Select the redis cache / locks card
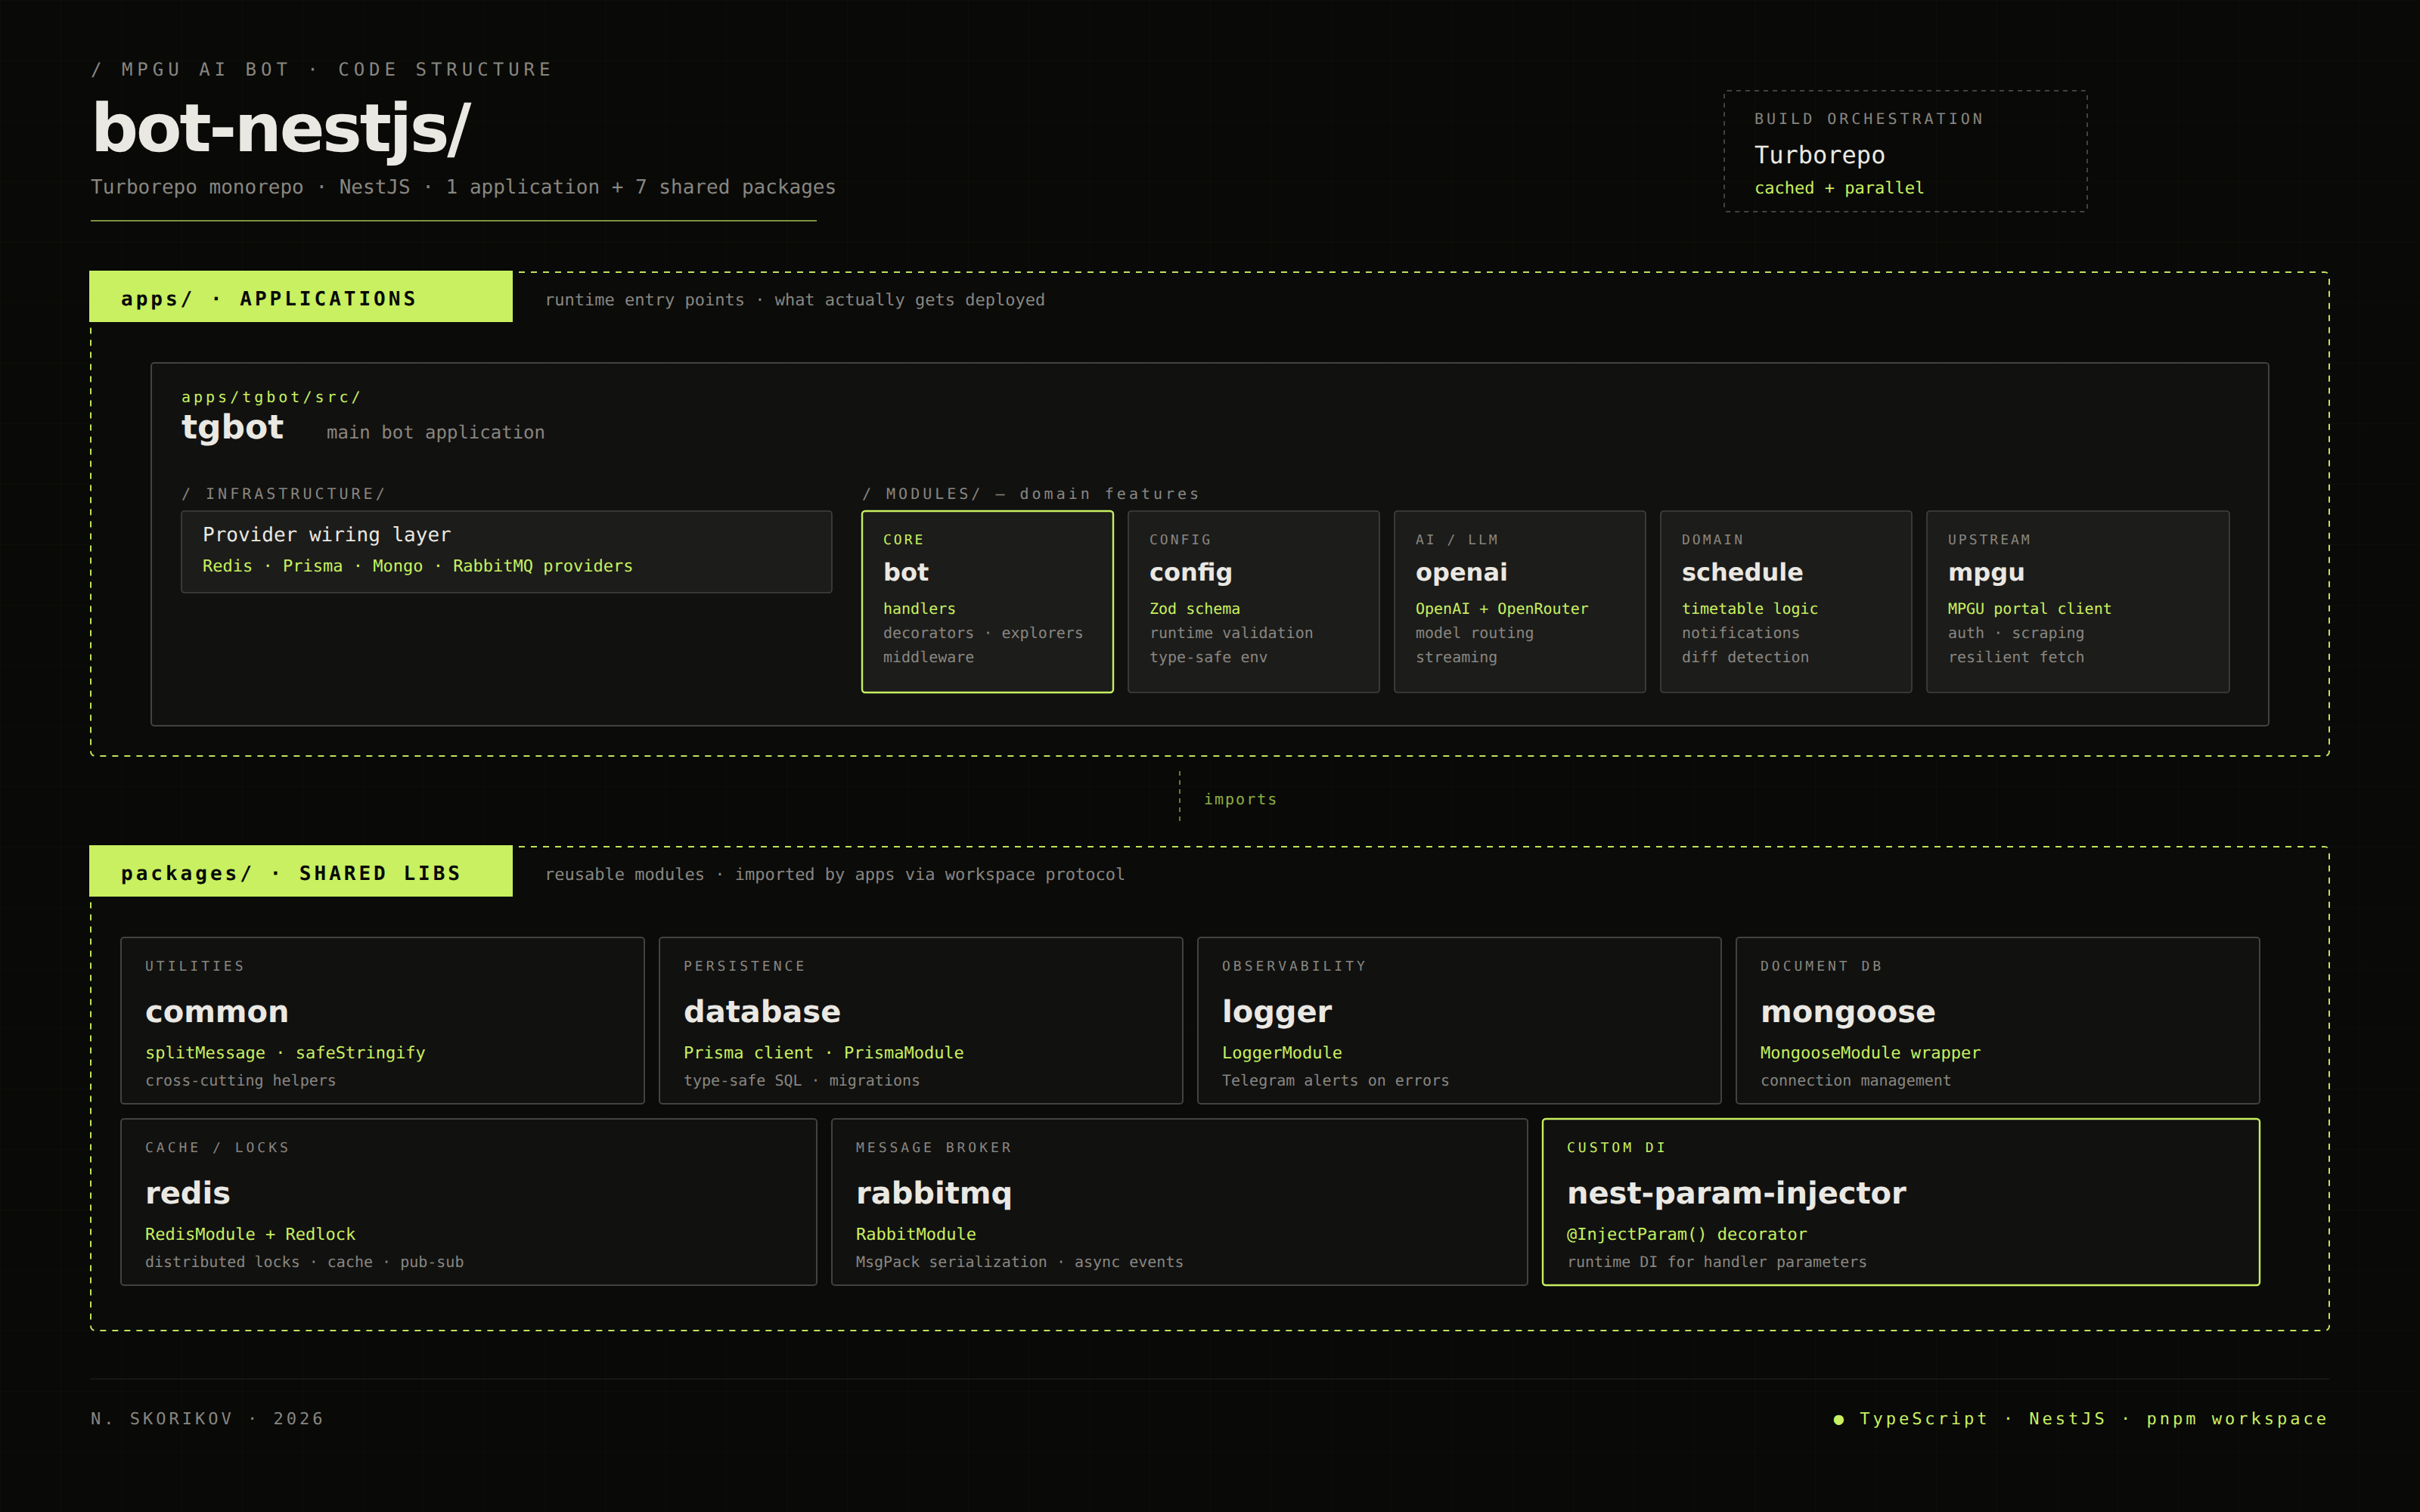The width and height of the screenshot is (2420, 1512). 468,1202
